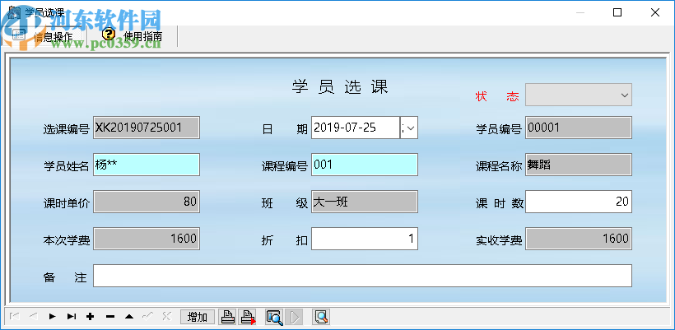Click the 本次学费 field 1600
Image resolution: width=675 pixels, height=330 pixels.
click(147, 239)
